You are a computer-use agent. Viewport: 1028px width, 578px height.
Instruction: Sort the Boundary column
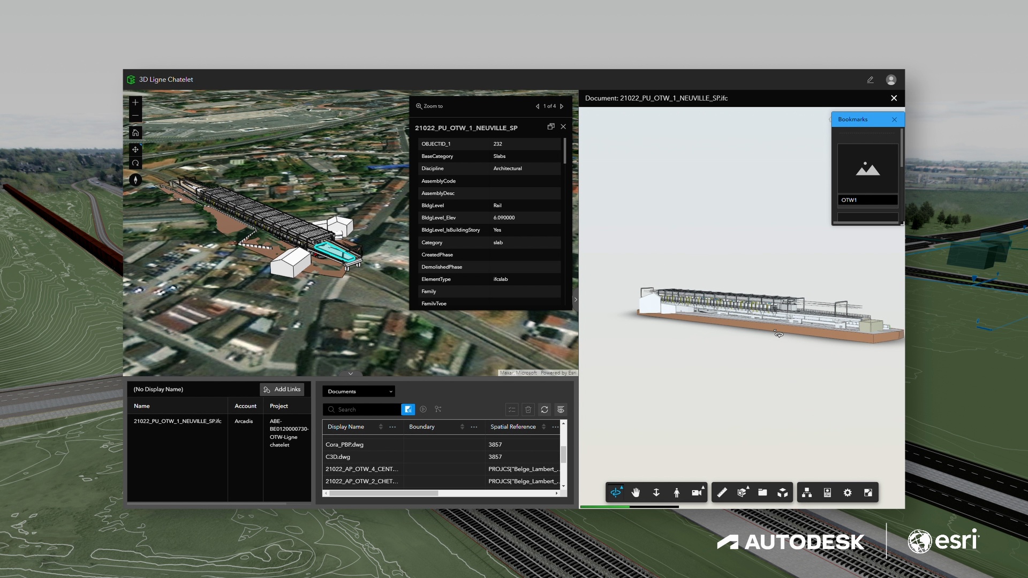coord(462,427)
